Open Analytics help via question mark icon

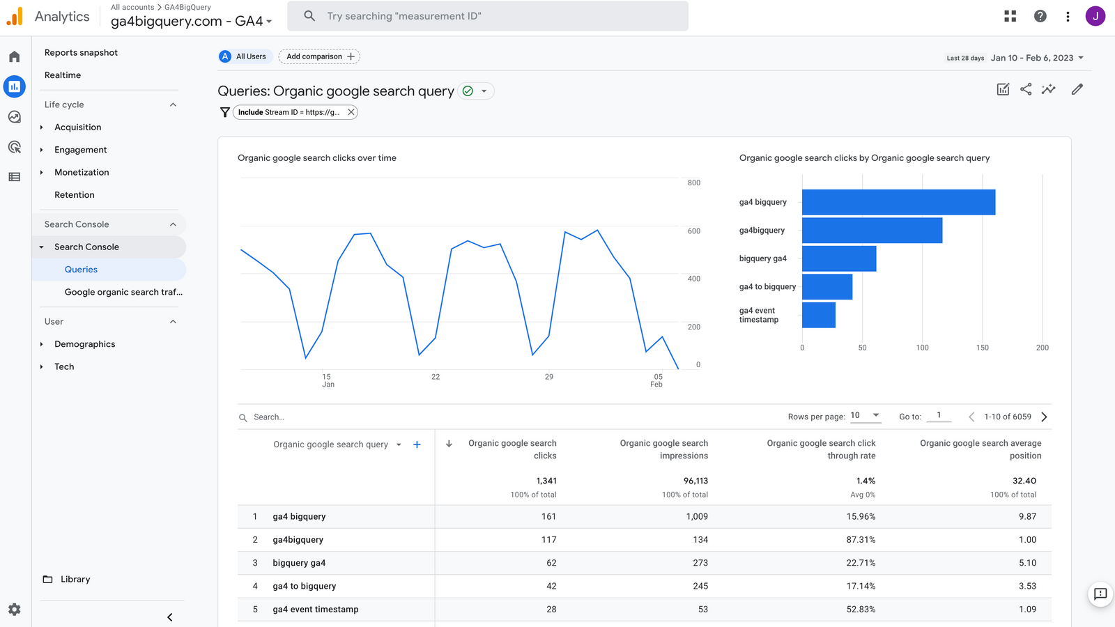coord(1040,15)
